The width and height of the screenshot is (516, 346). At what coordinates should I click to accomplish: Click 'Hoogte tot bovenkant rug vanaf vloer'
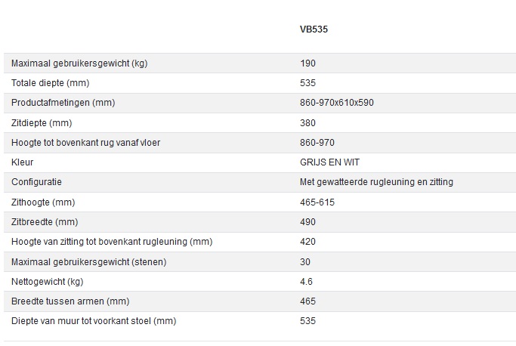[84, 143]
